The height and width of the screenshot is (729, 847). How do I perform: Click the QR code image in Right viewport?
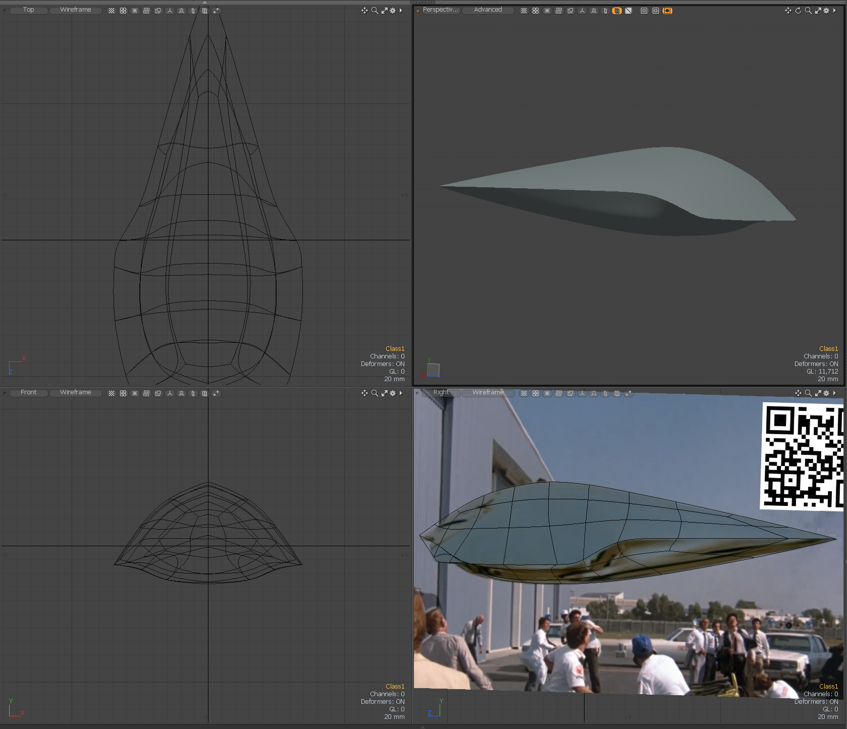click(x=802, y=456)
